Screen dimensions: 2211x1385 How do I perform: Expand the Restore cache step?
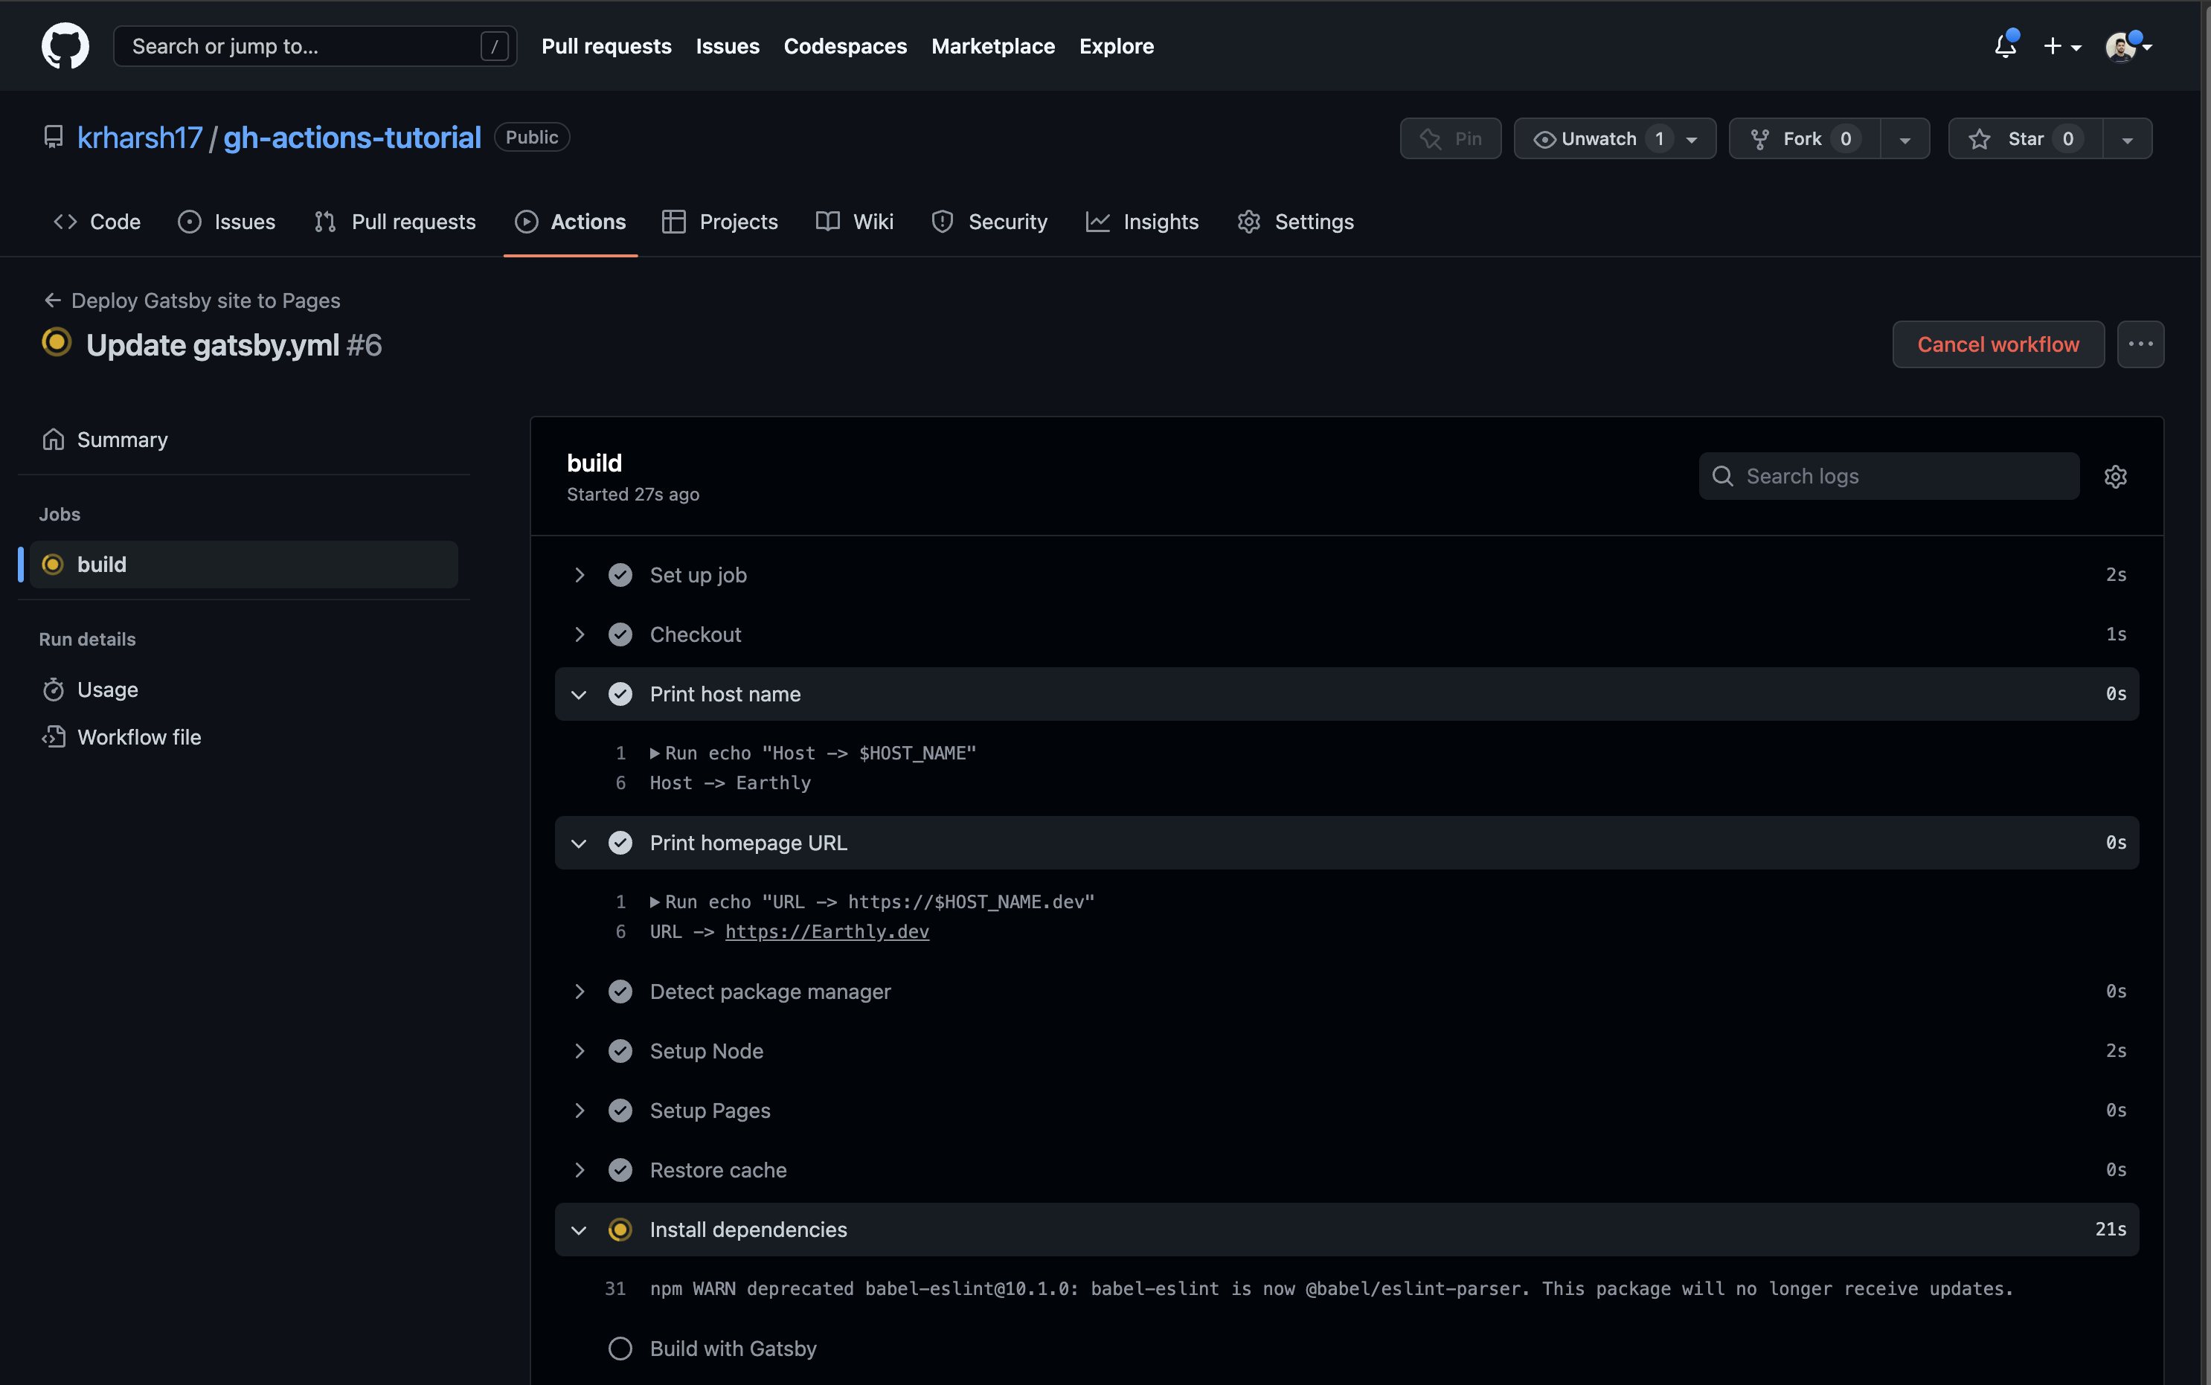click(x=579, y=1170)
